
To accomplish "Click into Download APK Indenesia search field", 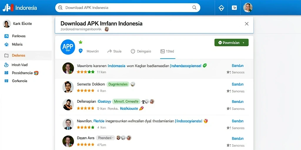I will (128, 8).
